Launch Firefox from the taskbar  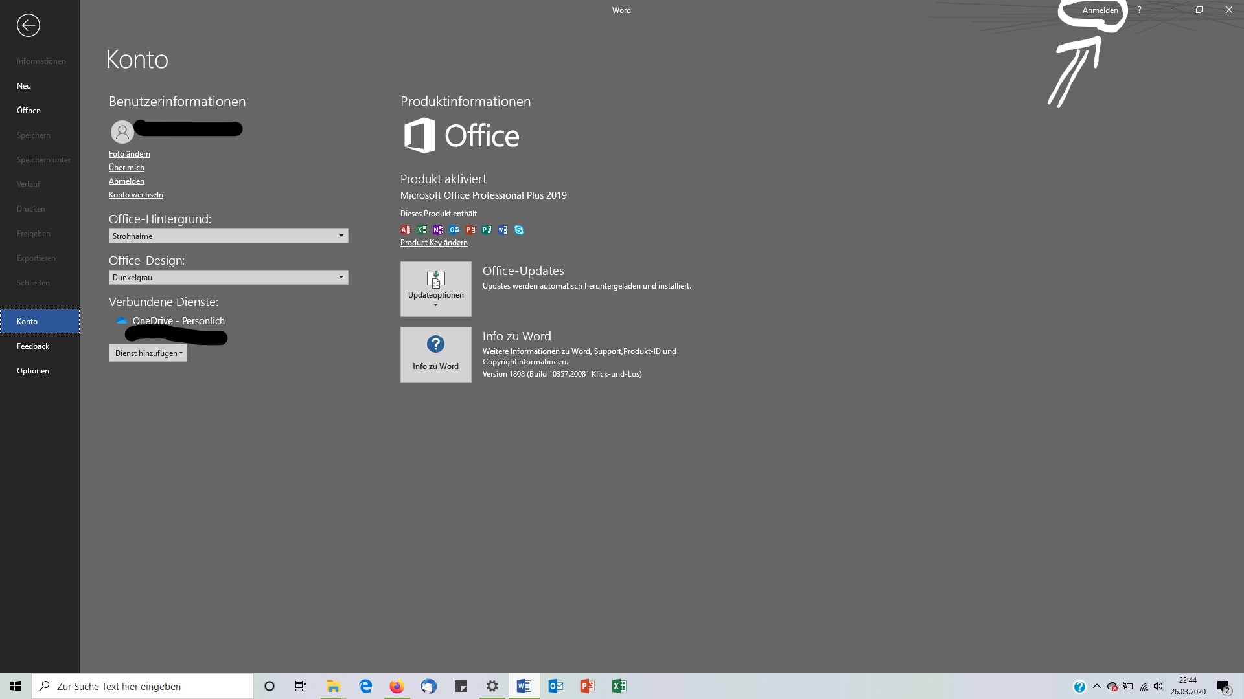(397, 686)
